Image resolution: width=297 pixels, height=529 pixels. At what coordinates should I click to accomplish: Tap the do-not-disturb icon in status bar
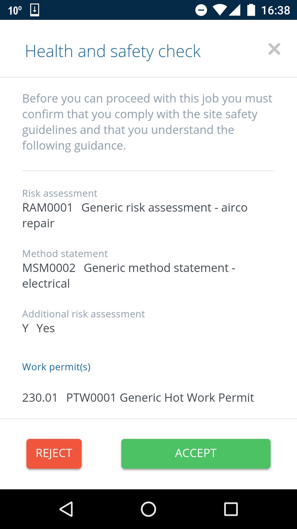point(201,10)
